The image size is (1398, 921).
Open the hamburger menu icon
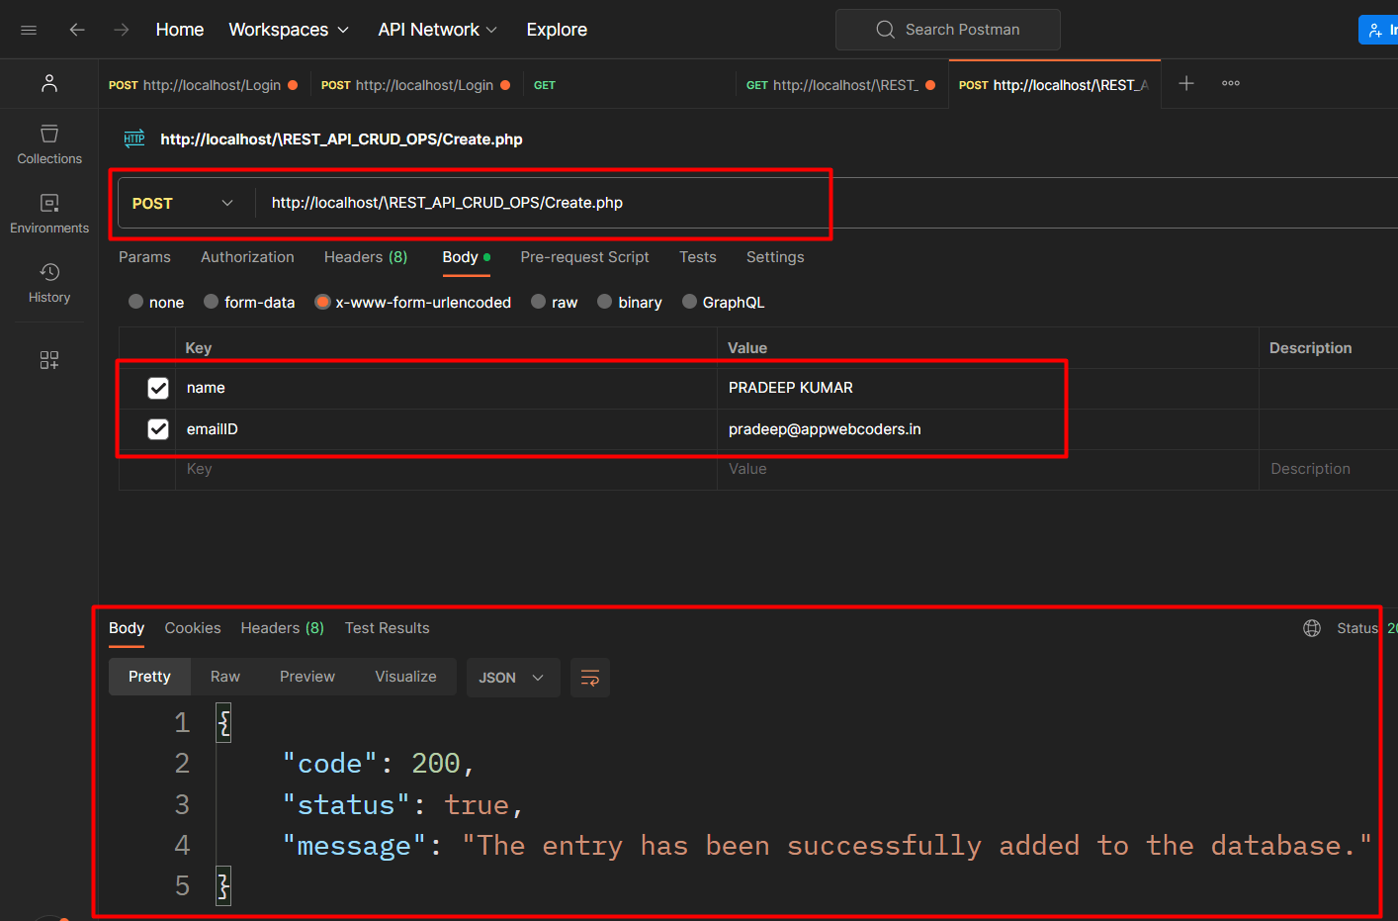[29, 30]
